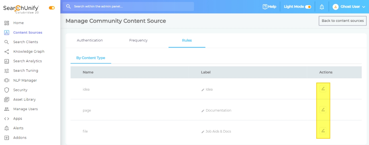The width and height of the screenshot is (369, 145).
Task: Go to NLP Manager in sidebar
Action: pos(25,80)
